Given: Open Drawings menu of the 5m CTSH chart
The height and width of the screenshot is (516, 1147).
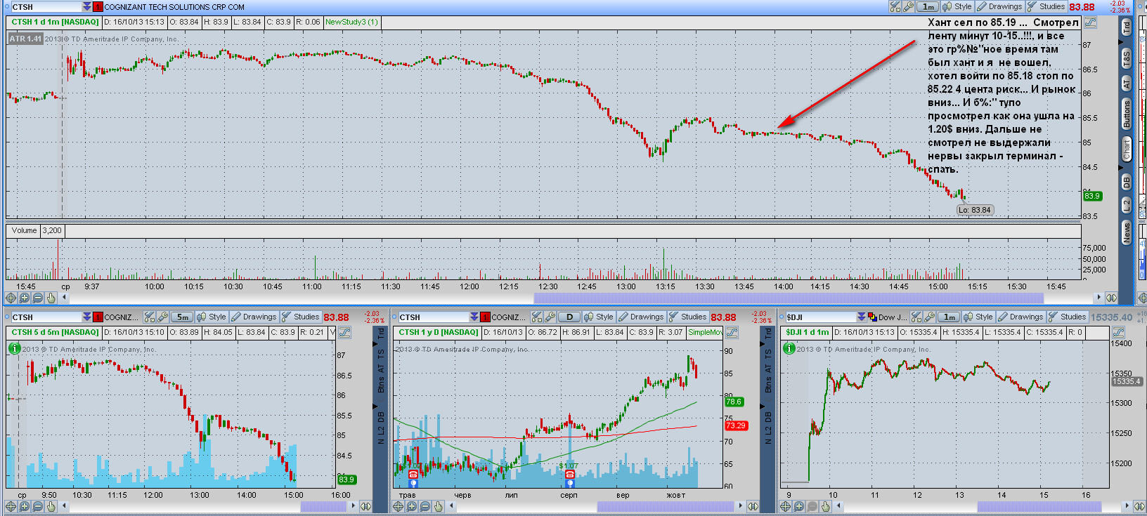Looking at the screenshot, I should (x=254, y=317).
